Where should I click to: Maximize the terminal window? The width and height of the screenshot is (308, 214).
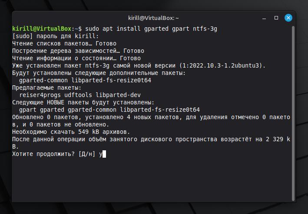pos(276,18)
